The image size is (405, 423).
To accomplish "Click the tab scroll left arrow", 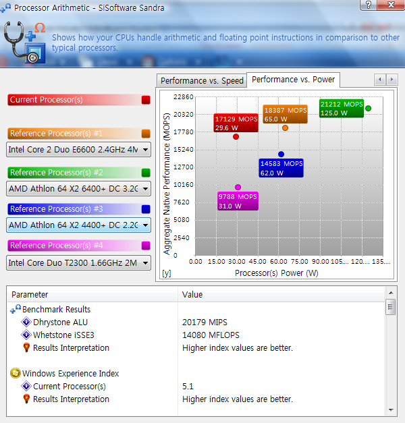I will tap(380, 80).
